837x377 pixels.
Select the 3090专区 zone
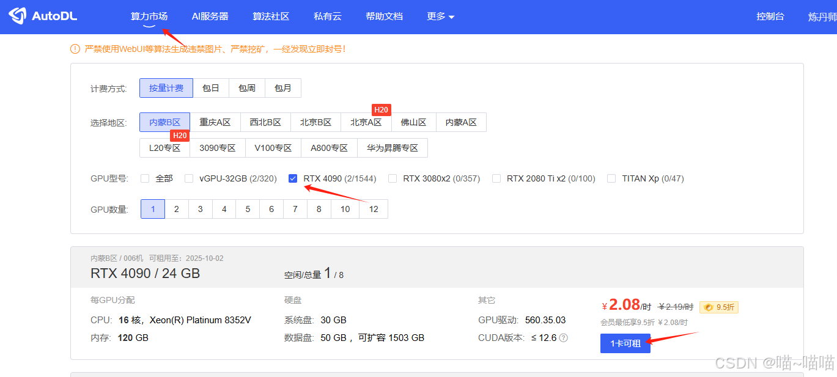[218, 148]
